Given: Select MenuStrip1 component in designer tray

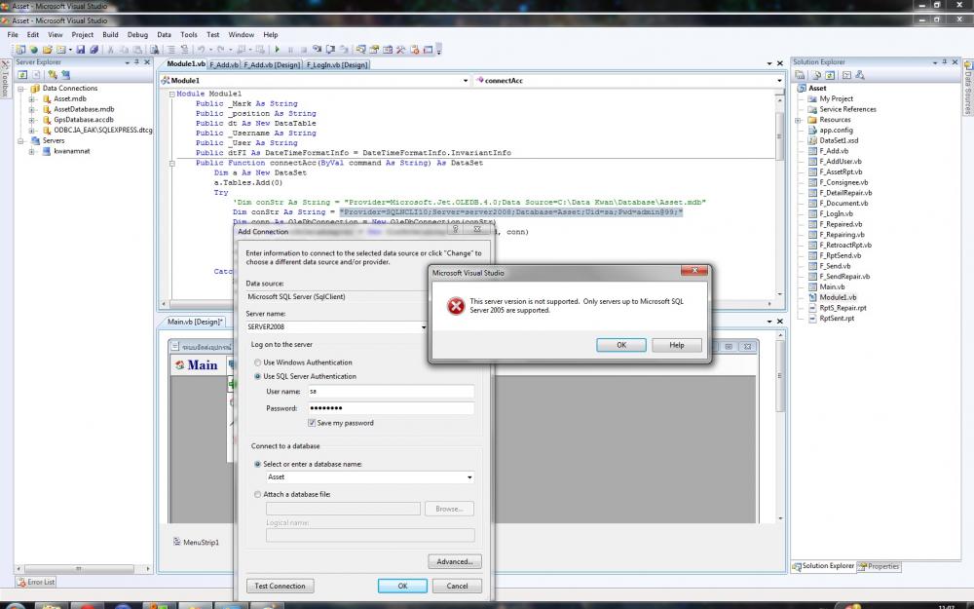Looking at the screenshot, I should [x=196, y=543].
